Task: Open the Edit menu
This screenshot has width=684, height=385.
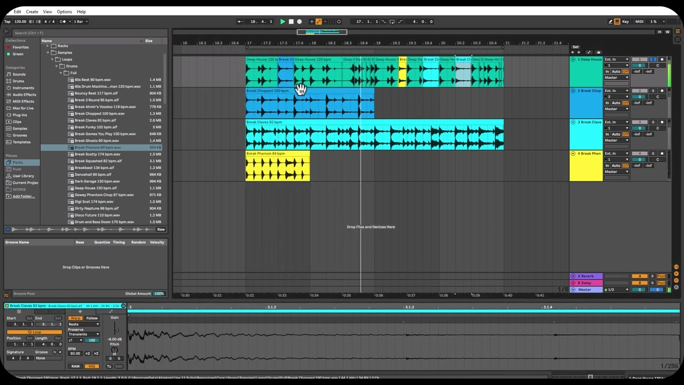Action: [x=18, y=11]
